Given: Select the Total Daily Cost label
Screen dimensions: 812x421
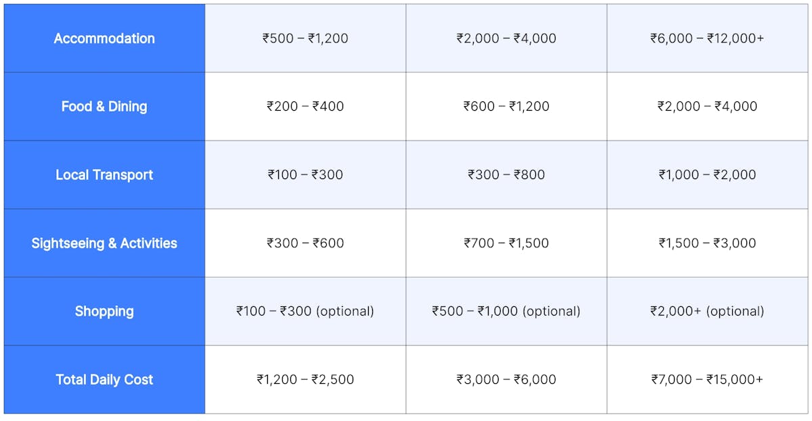Looking at the screenshot, I should pyautogui.click(x=104, y=380).
